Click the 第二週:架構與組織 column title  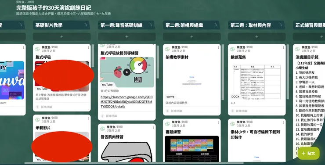tap(184, 25)
